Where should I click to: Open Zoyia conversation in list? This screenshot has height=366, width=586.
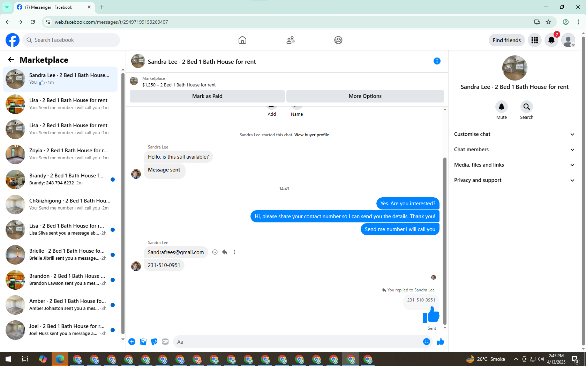(60, 154)
